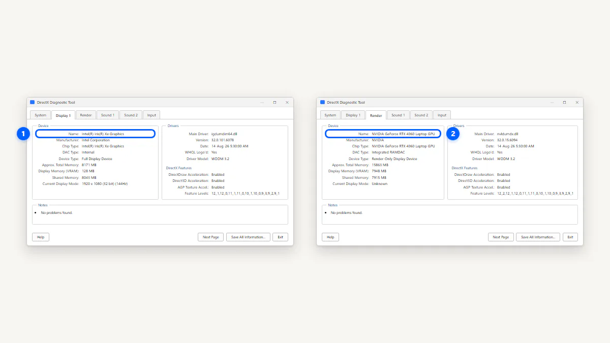Switch to the Render tab in the Intel graphics window
Screen dimensions: 610x343
(86, 115)
